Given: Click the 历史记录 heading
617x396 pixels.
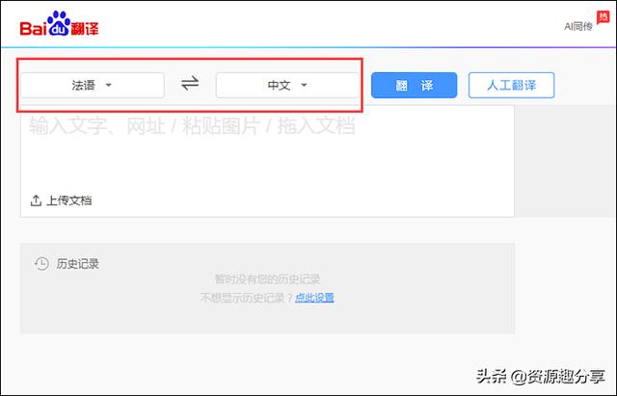Looking at the screenshot, I should coord(77,263).
